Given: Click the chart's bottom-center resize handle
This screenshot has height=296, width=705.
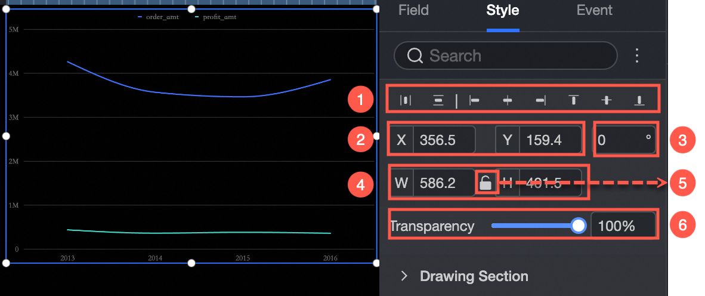Looking at the screenshot, I should tap(191, 263).
